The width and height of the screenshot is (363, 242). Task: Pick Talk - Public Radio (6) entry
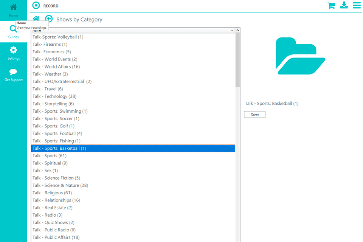click(54, 230)
